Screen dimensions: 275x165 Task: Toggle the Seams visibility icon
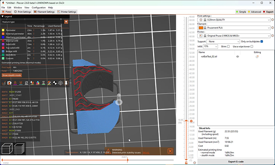[x=26, y=83]
